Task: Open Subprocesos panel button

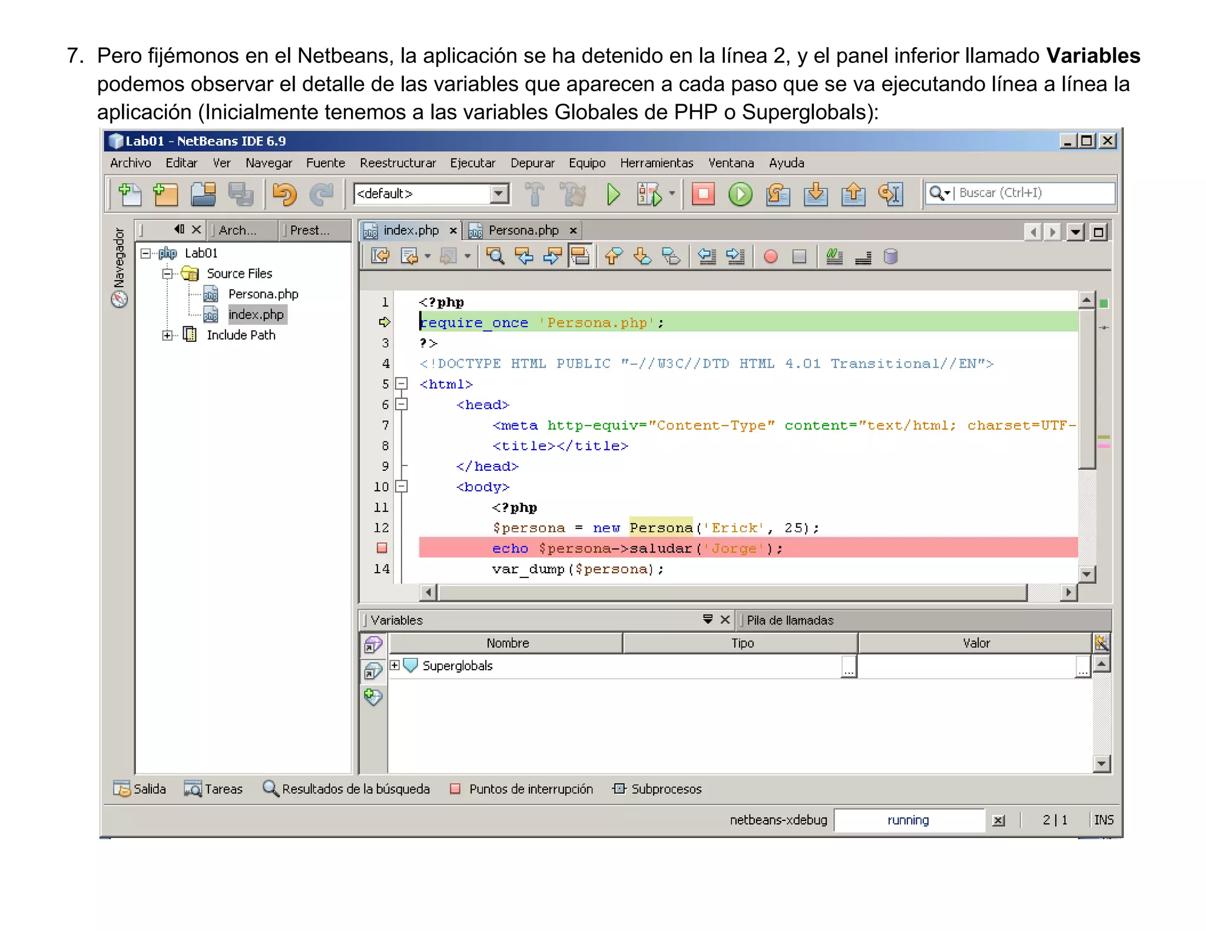Action: pyautogui.click(x=657, y=789)
